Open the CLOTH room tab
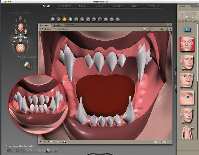Image resolution: width=199 pixels, height=155 pixels. click(x=117, y=6)
